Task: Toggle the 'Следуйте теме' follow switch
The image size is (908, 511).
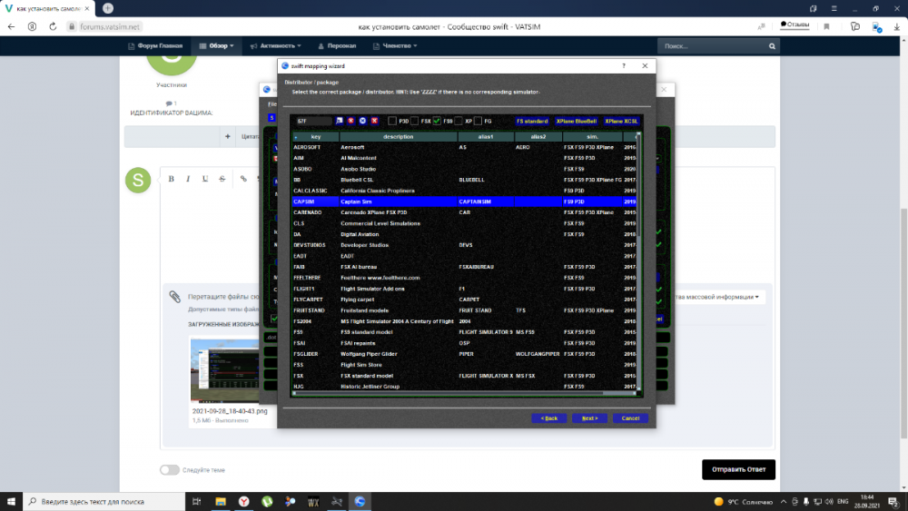Action: (x=169, y=470)
